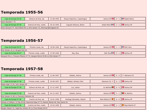Click the Danish flag in the 21-09-1955 match row
This screenshot has height=110, width=147.
pyautogui.click(x=113, y=19)
